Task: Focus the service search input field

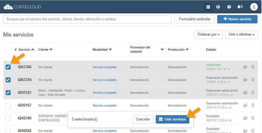Action: [88, 19]
